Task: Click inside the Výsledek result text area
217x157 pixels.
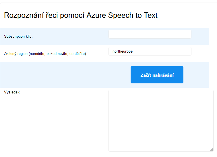Action: 161,120
